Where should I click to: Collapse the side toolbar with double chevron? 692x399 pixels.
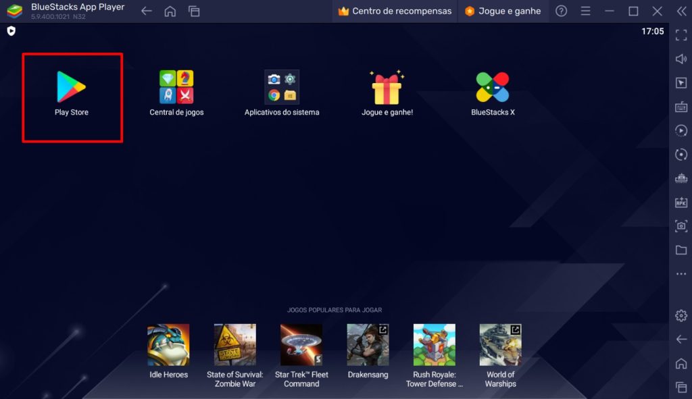(681, 11)
